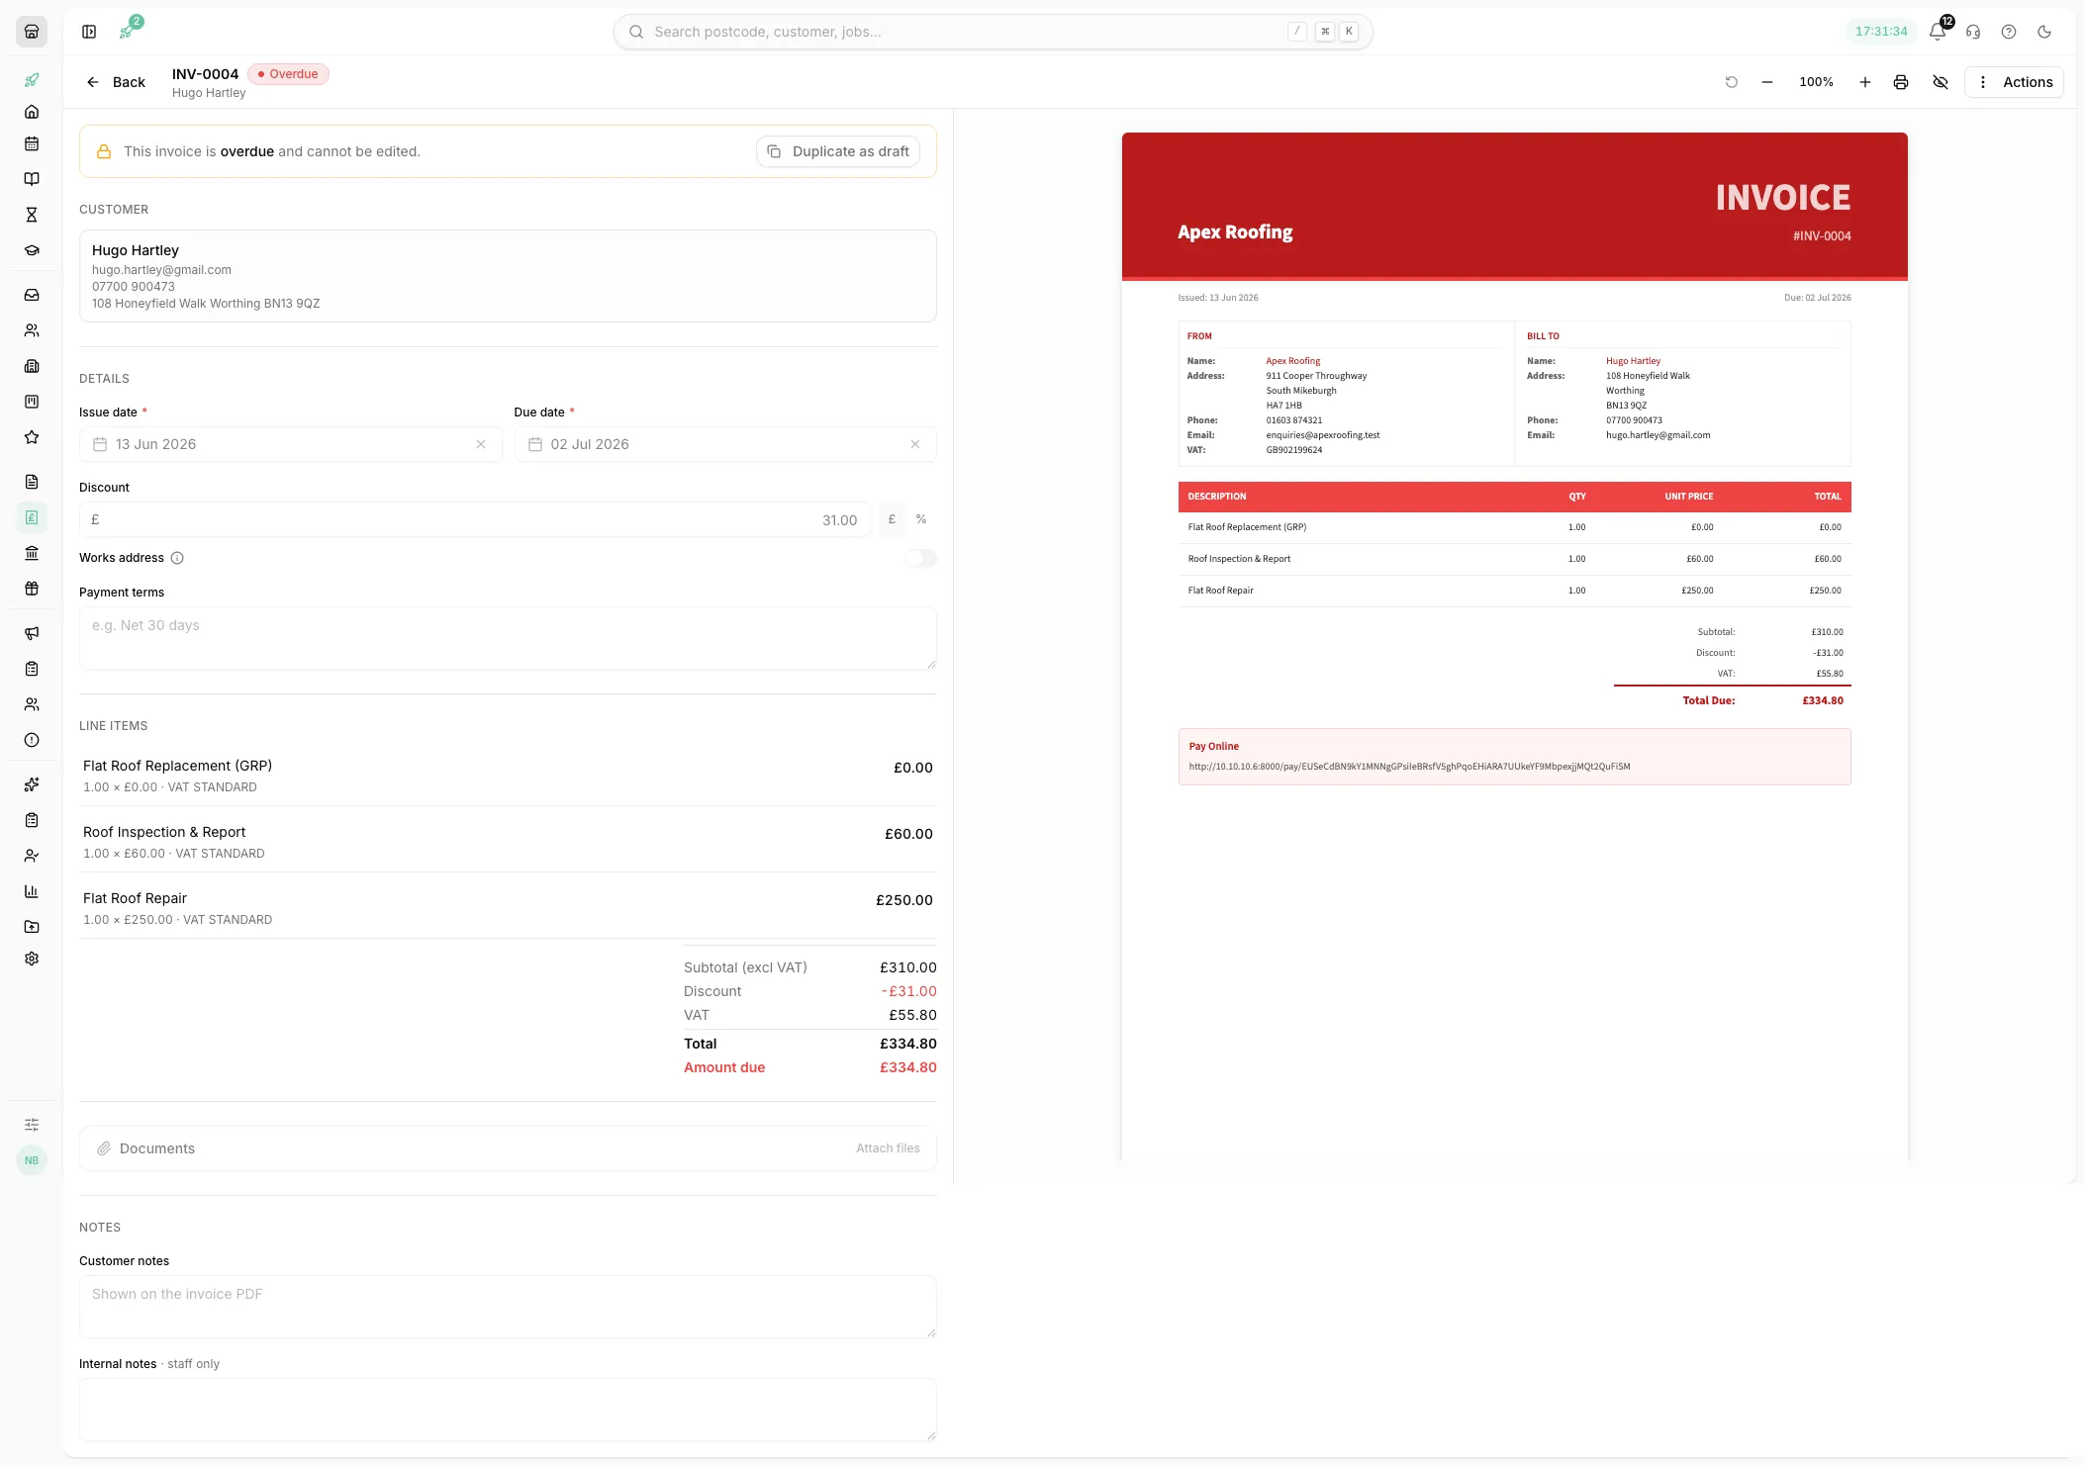Open the graduation cap sidebar icon

click(32, 250)
